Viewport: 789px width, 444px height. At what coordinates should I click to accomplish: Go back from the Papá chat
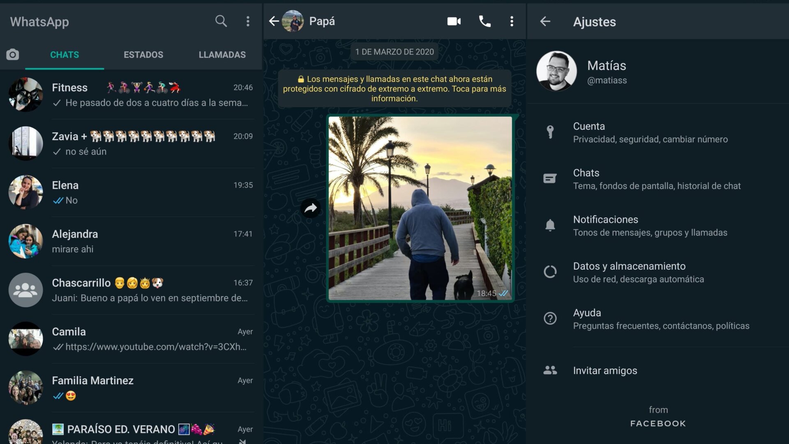pyautogui.click(x=274, y=21)
